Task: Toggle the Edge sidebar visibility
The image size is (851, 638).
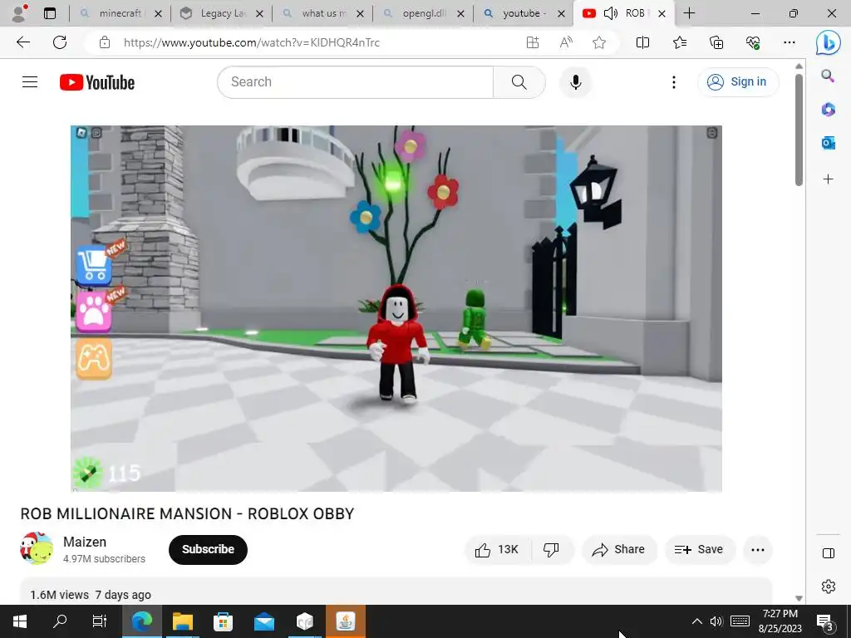Action: click(828, 552)
